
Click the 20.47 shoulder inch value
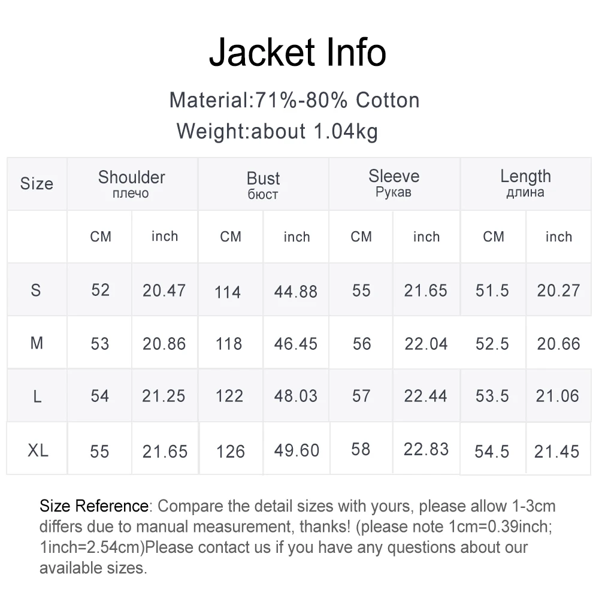pyautogui.click(x=164, y=291)
